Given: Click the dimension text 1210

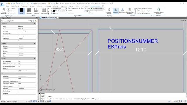Looking at the screenshot, I should click(x=141, y=50).
